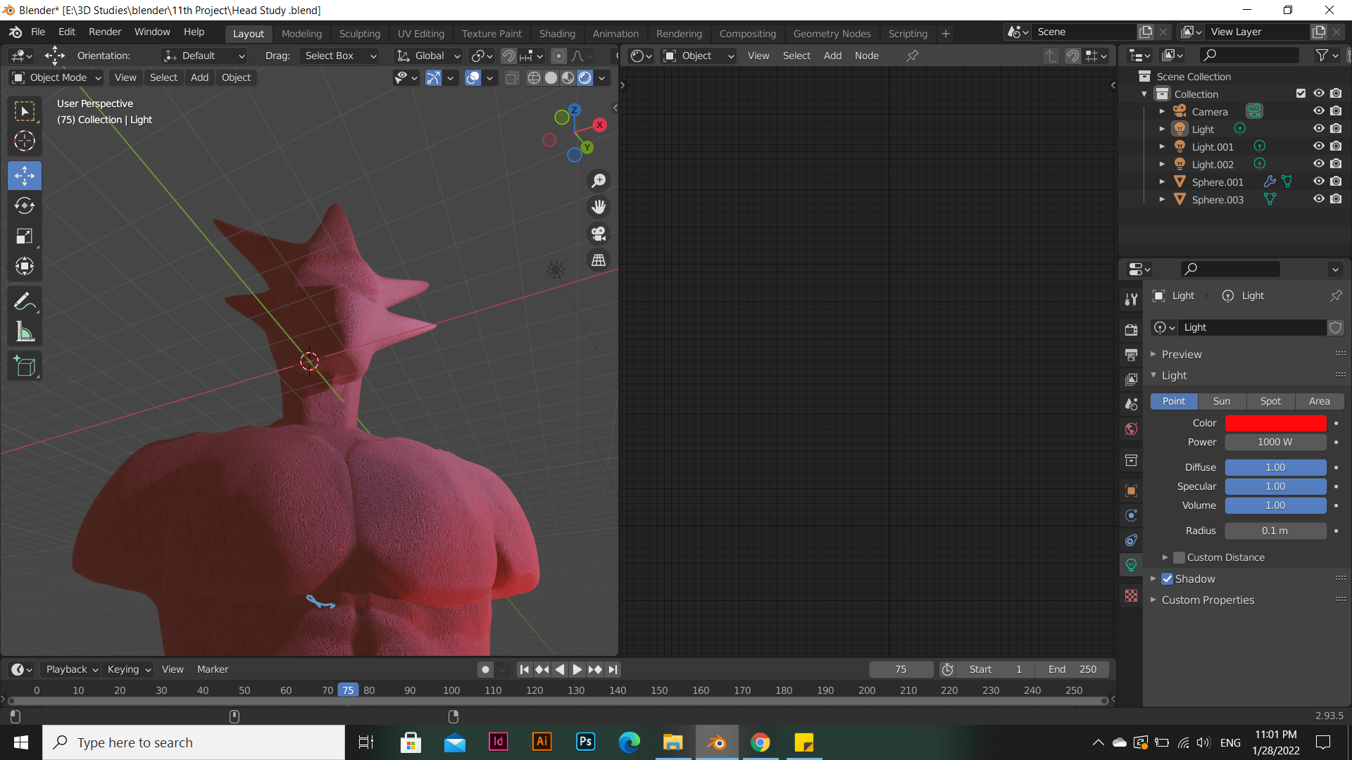Toggle camera view icon in viewport
The height and width of the screenshot is (760, 1352).
point(599,234)
